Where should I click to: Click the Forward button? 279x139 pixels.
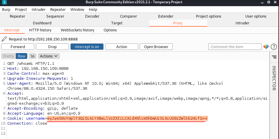click(18, 47)
